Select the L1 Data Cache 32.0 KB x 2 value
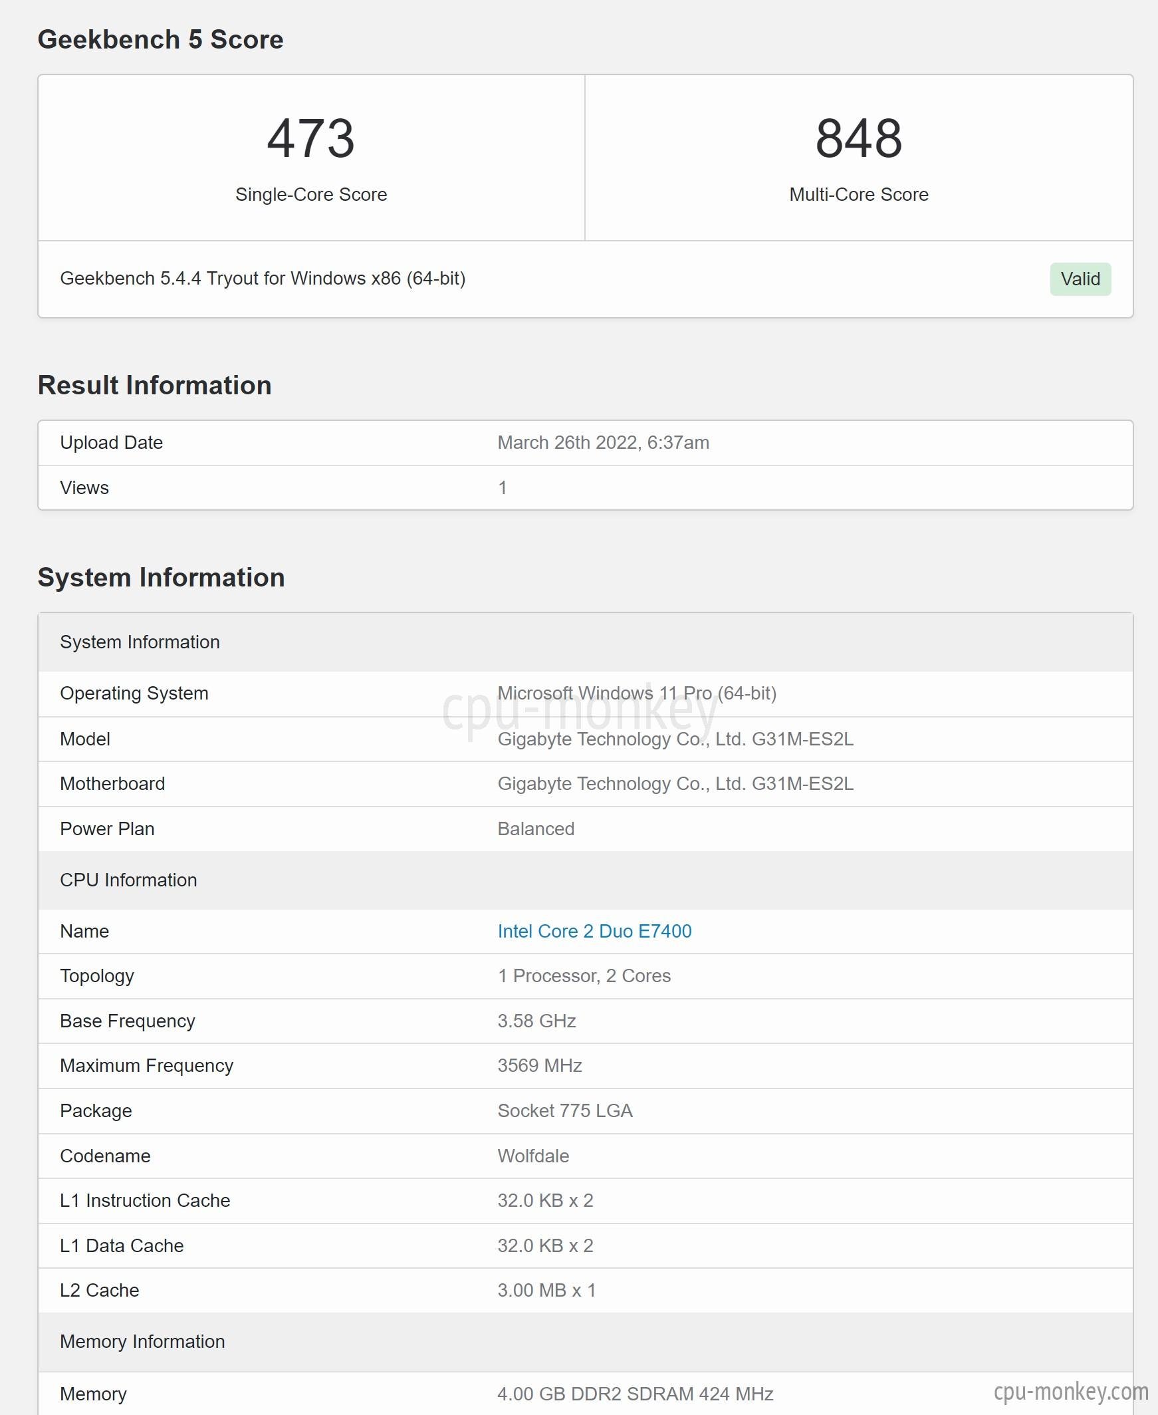This screenshot has width=1158, height=1415. (x=545, y=1245)
